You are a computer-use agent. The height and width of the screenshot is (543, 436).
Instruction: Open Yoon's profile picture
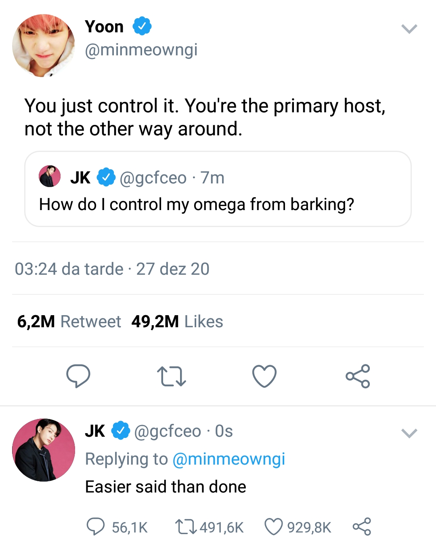[44, 46]
